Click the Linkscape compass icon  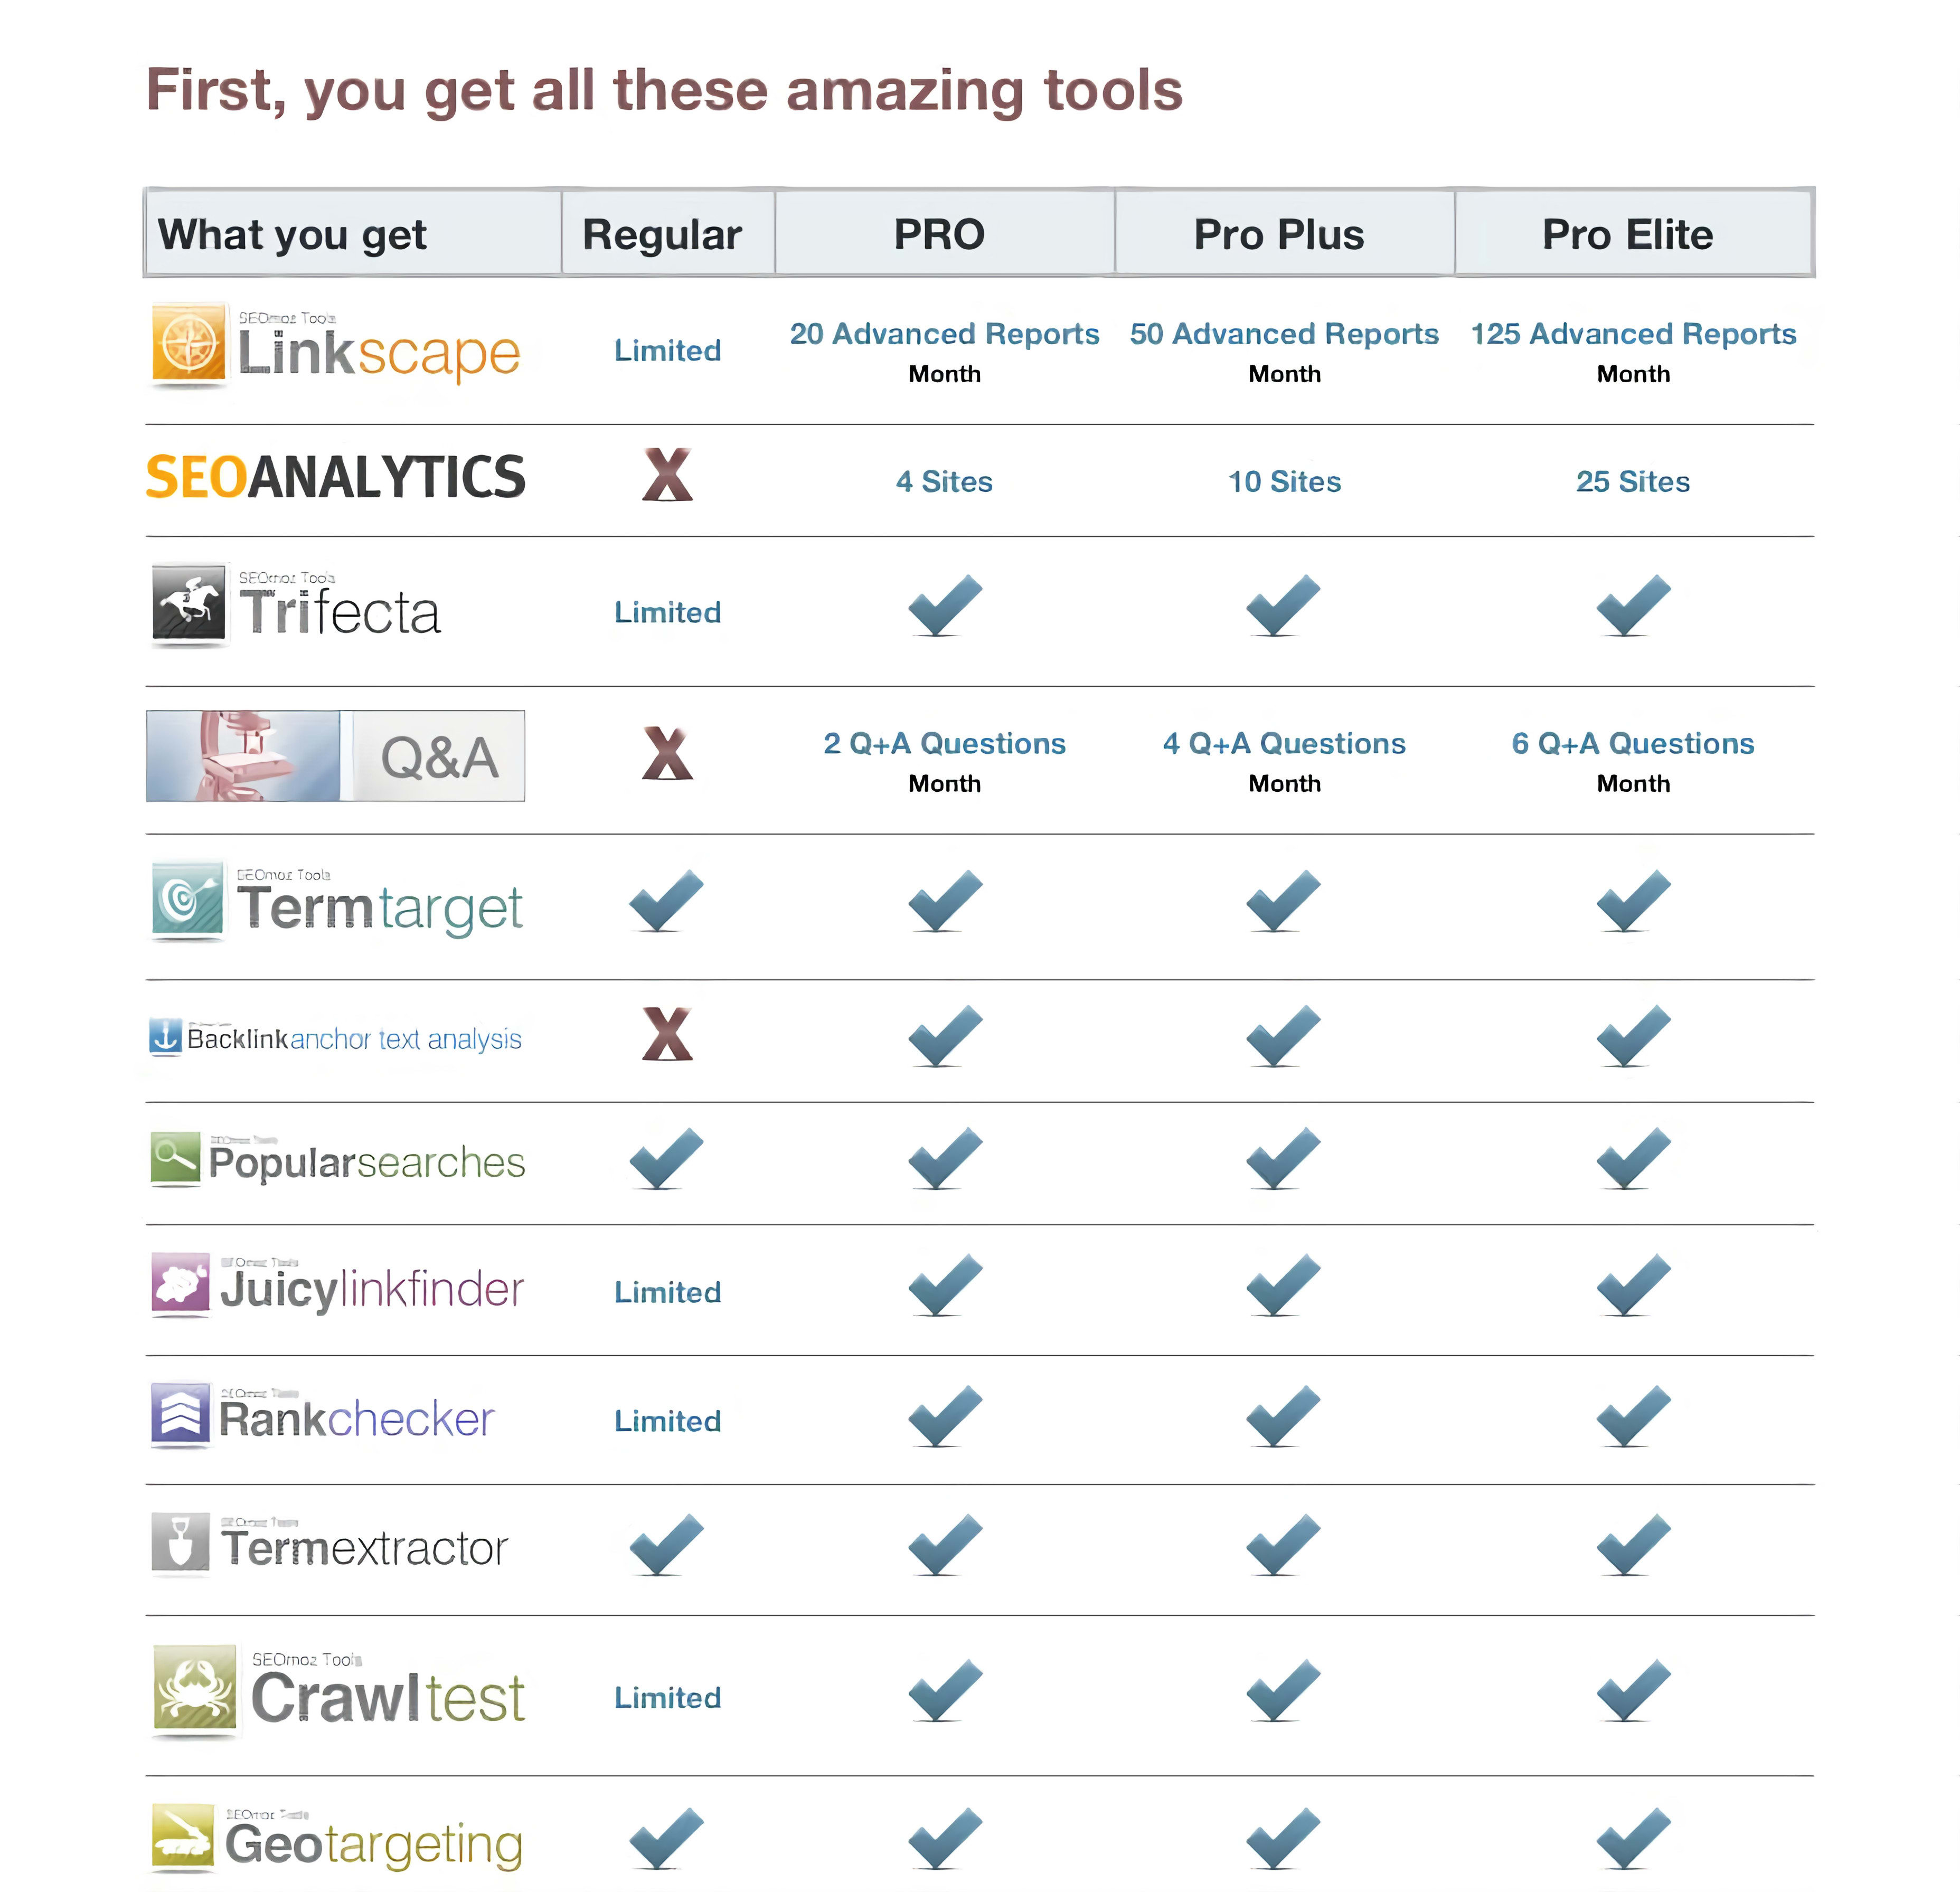[188, 344]
